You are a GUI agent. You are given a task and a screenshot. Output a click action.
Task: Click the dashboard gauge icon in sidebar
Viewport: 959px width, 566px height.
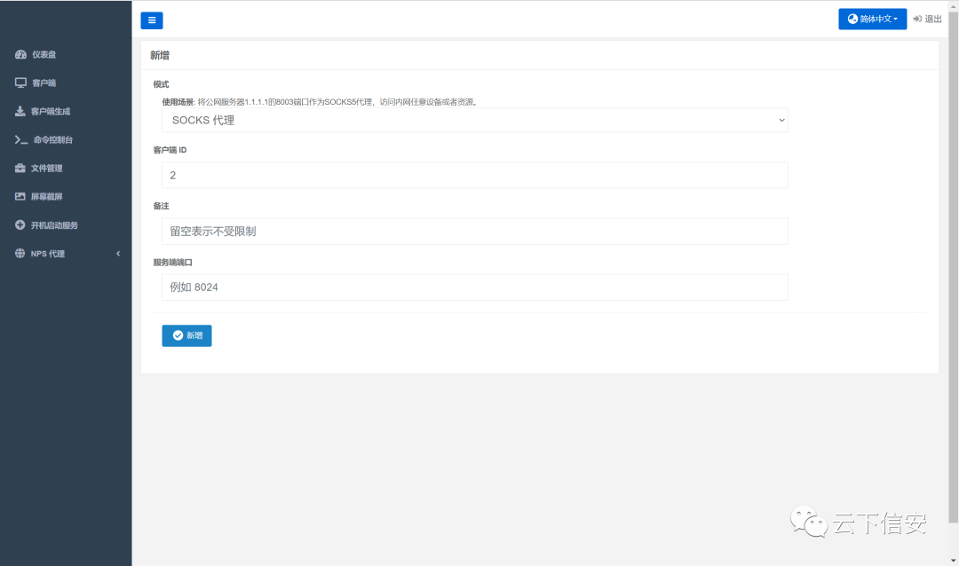point(20,54)
